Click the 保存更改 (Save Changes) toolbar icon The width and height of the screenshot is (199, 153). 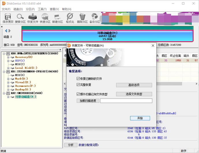coord(8,18)
